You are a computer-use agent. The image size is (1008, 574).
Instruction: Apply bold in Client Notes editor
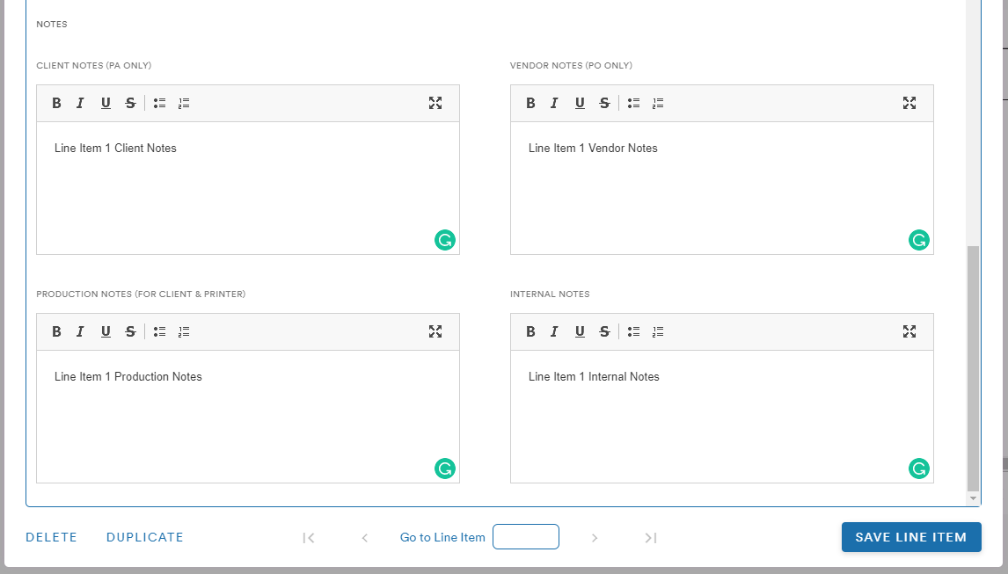coord(56,103)
